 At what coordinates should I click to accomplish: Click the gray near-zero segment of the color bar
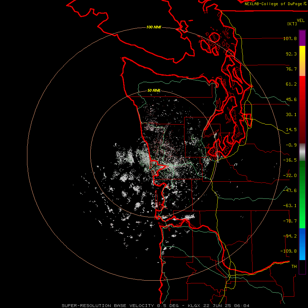tap(302, 152)
